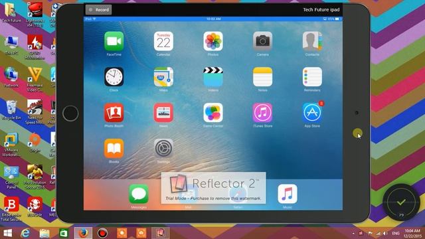This screenshot has height=239, width=425.
Task: Launch the iTunes Store app
Action: (263, 113)
